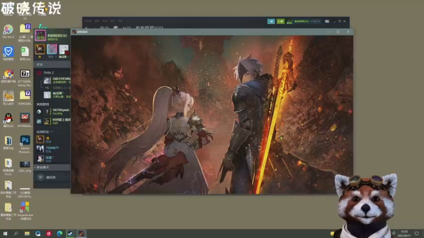Image resolution: width=424 pixels, height=238 pixels.
Task: Click the taskbar clock and date
Action: point(404,233)
